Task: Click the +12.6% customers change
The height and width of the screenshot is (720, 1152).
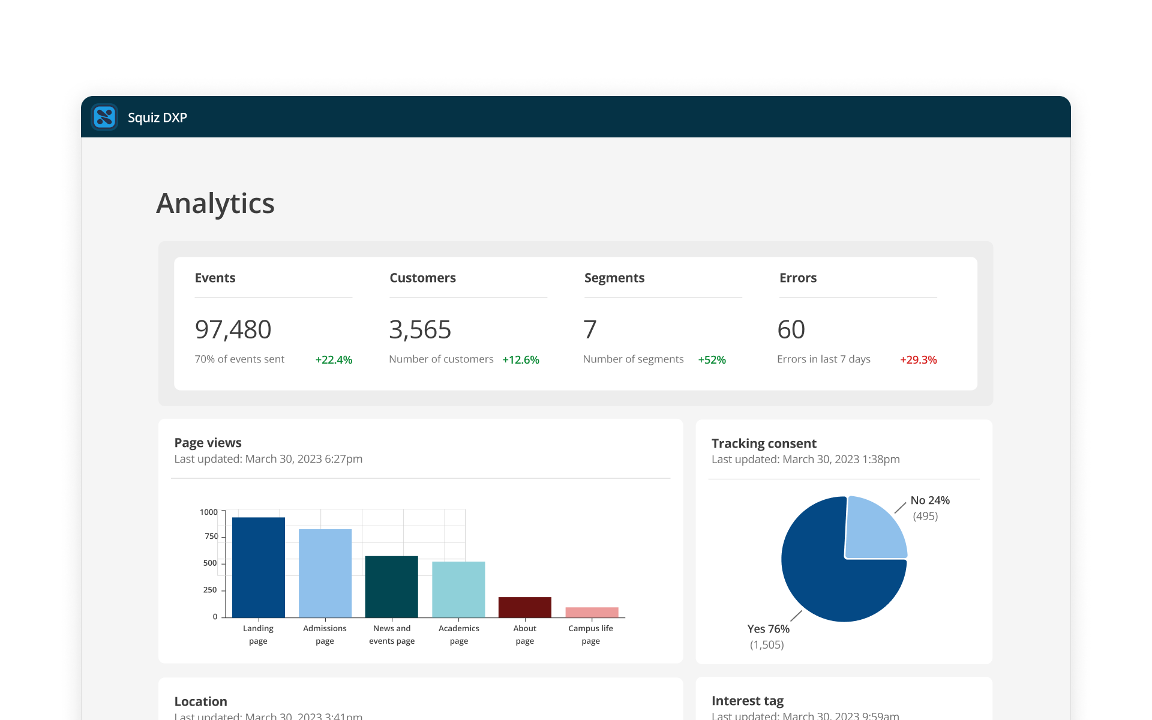Action: click(x=521, y=359)
